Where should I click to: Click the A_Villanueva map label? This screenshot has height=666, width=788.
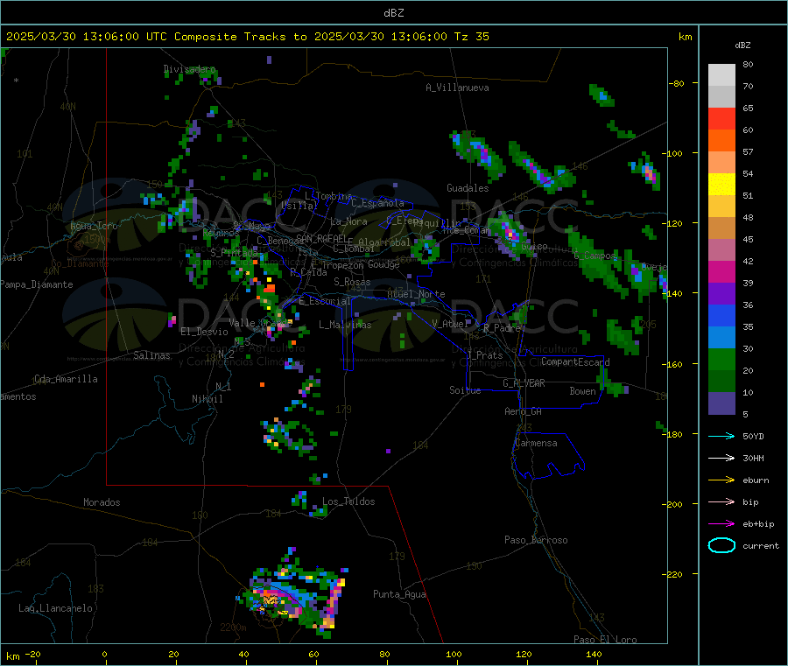(457, 88)
